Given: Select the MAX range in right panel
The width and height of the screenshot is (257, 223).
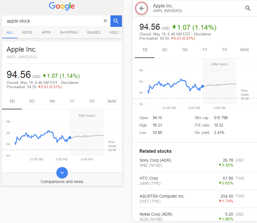Looking at the screenshot, I should (x=245, y=50).
